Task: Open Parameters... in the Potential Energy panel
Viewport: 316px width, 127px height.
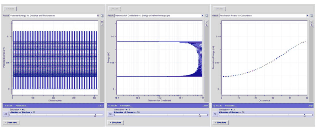Action: coord(21,106)
